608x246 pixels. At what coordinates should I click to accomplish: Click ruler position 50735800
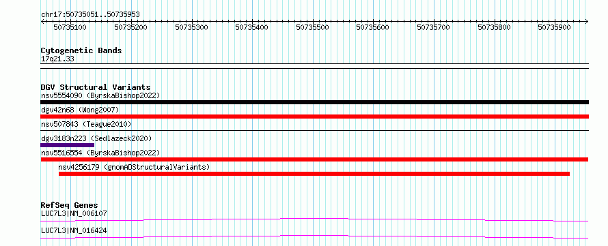click(494, 27)
